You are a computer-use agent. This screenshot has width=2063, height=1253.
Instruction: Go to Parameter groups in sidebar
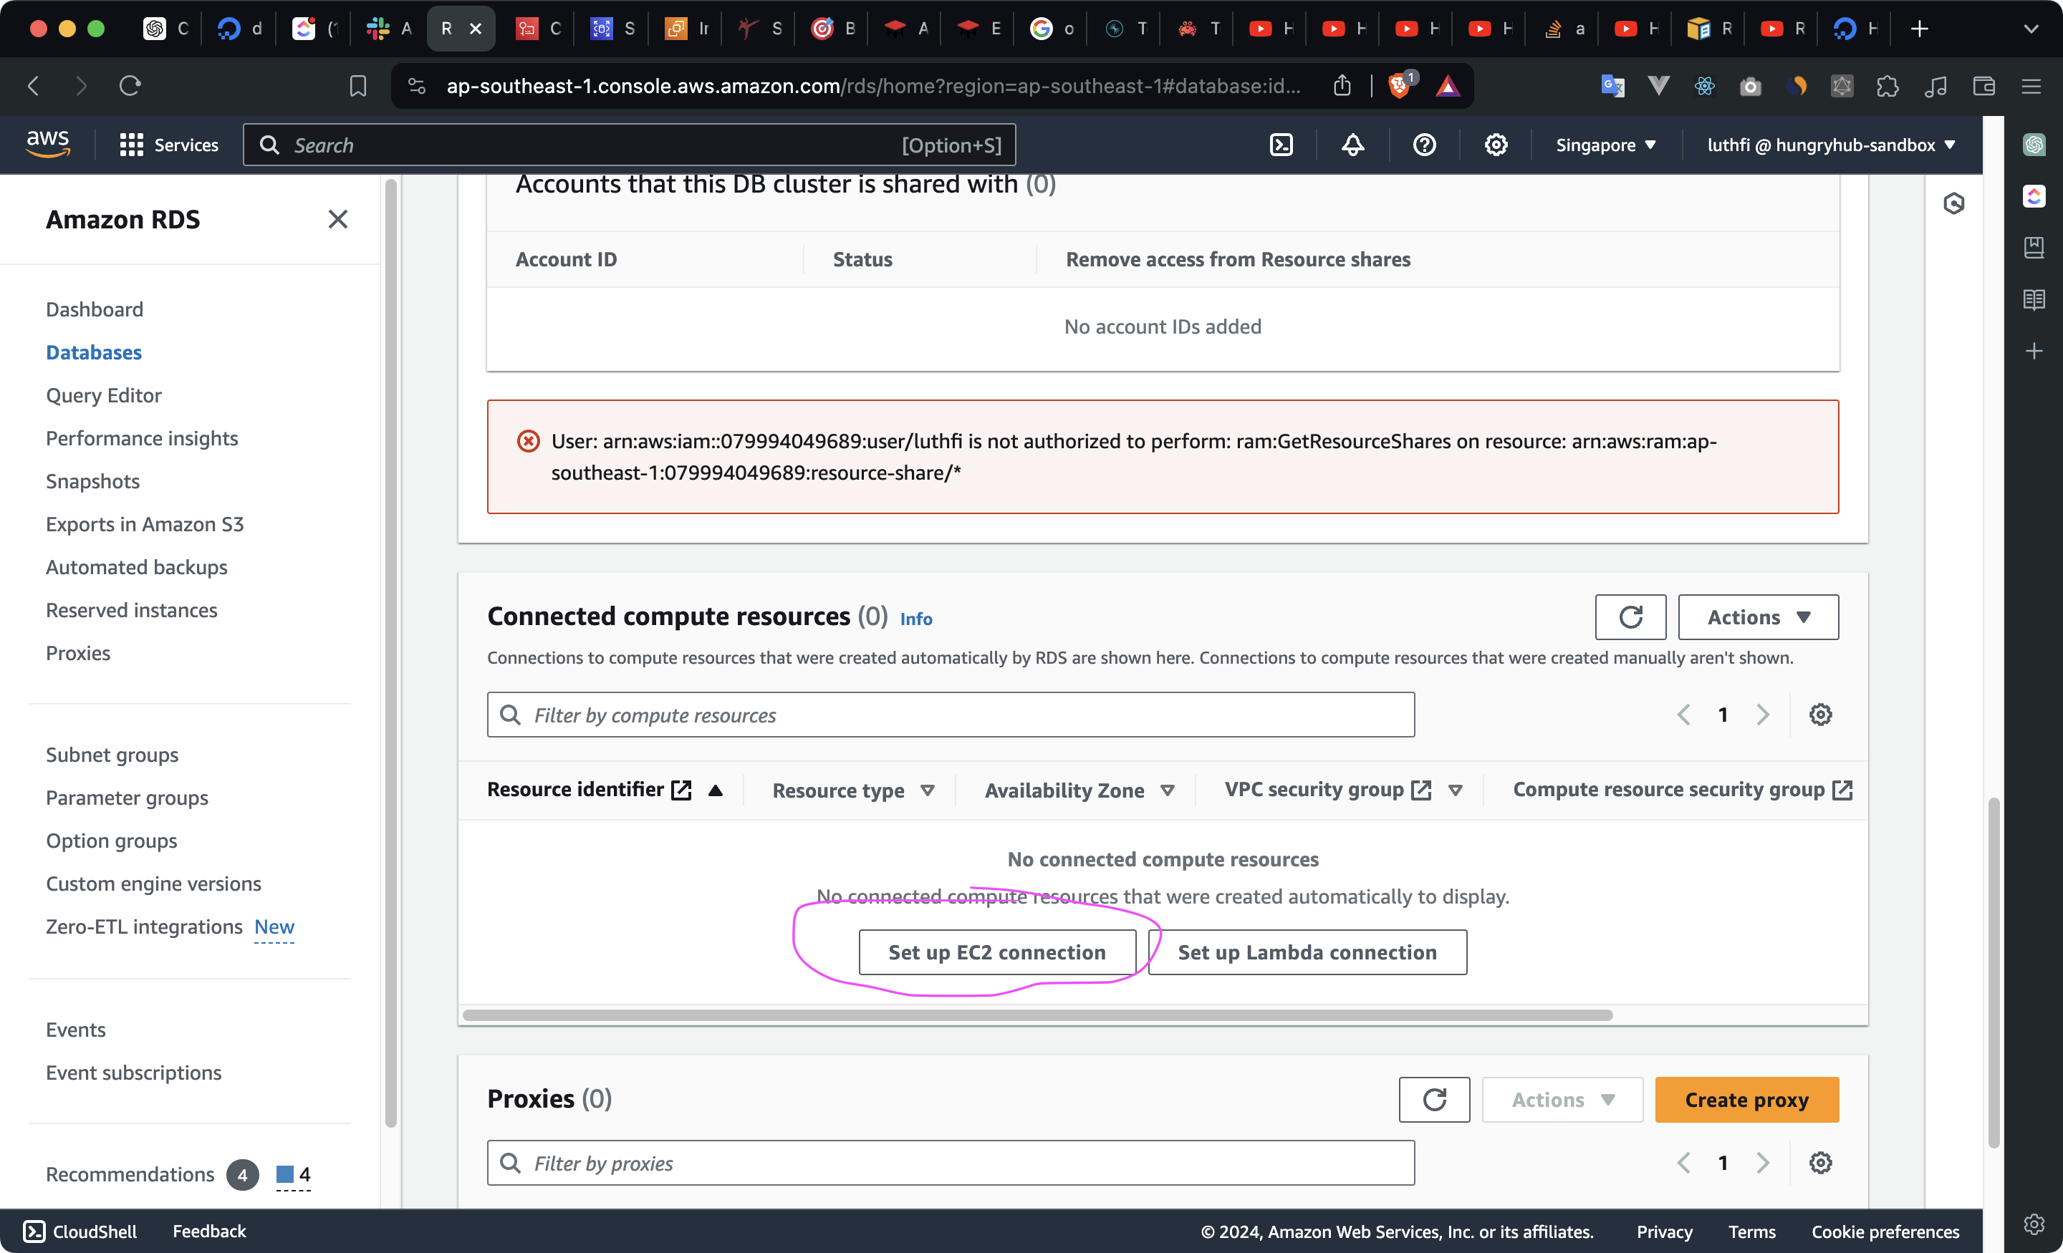coord(128,798)
